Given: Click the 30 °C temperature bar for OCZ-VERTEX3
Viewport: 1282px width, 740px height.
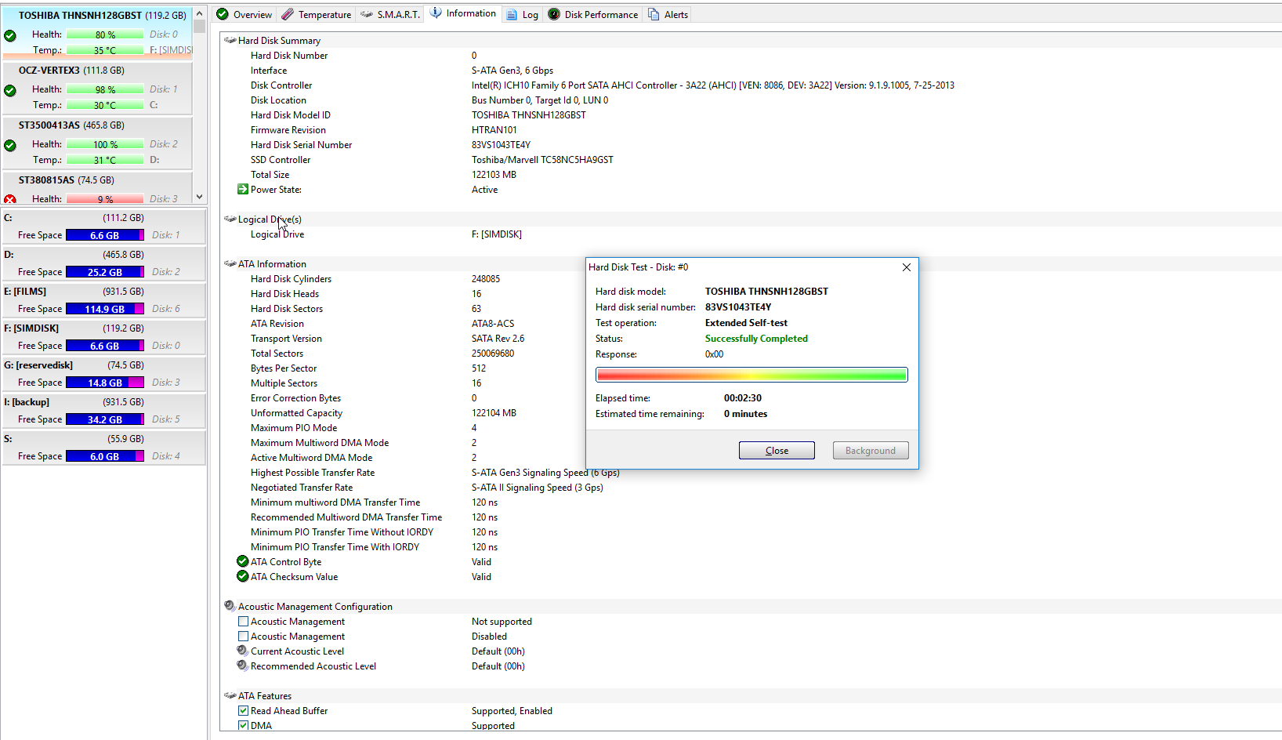Looking at the screenshot, I should coord(105,105).
